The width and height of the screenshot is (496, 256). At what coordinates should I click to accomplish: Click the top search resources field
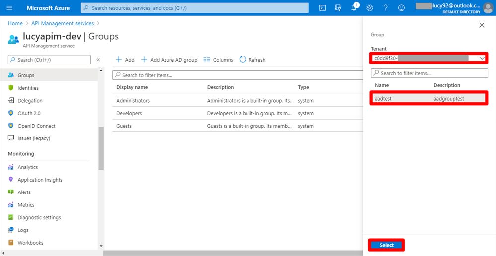click(194, 8)
